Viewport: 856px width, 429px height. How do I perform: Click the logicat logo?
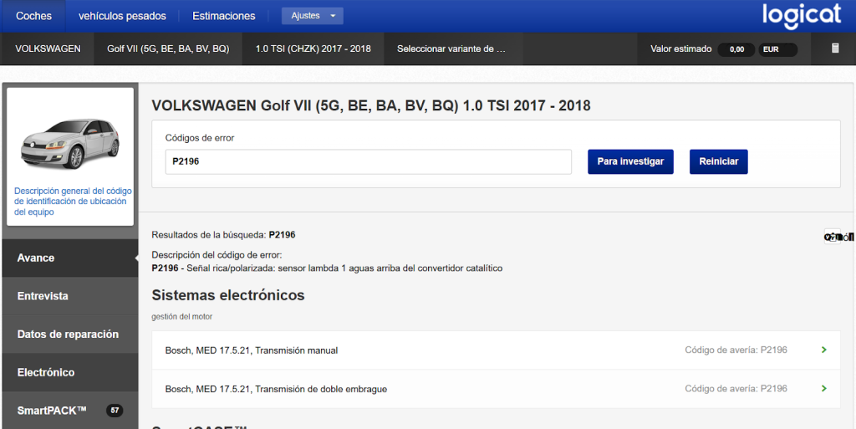802,15
